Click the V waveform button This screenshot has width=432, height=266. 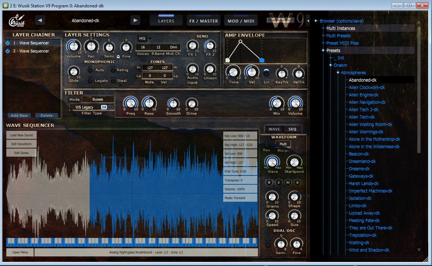(x=297, y=182)
